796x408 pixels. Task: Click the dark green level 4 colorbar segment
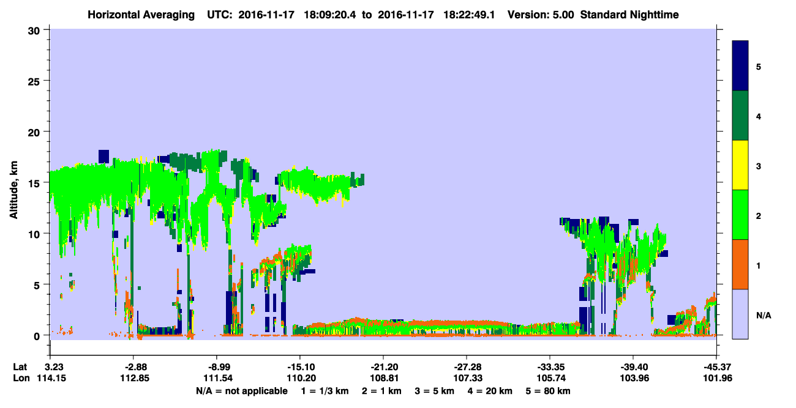coord(740,116)
